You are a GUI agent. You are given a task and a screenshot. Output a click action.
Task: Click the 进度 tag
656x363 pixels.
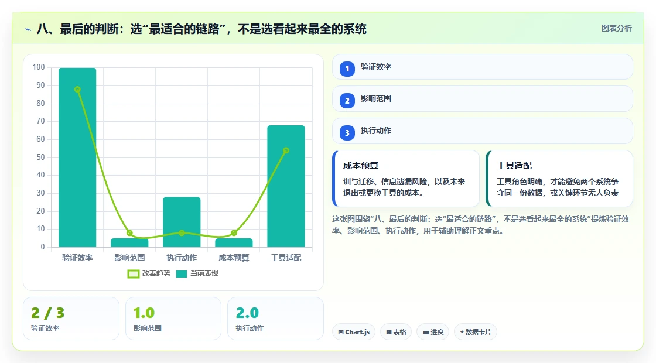pyautogui.click(x=433, y=332)
